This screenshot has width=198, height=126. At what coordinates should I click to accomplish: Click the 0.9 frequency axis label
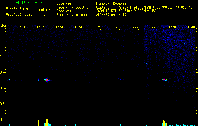pos(3,72)
